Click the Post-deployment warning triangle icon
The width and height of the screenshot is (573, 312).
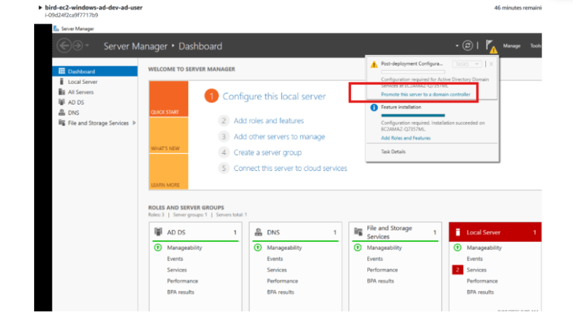pos(374,64)
